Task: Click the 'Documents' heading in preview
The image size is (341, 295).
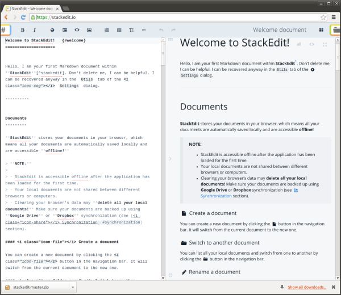Action: [204, 107]
